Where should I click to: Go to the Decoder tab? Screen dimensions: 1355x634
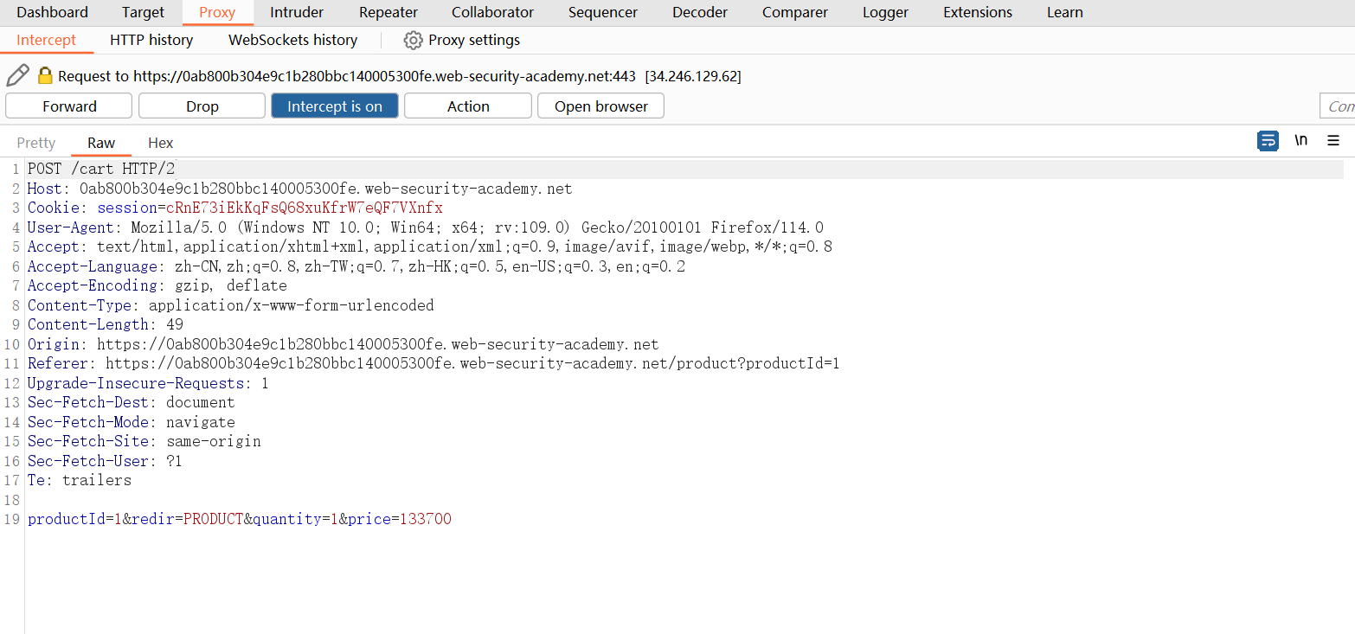699,13
